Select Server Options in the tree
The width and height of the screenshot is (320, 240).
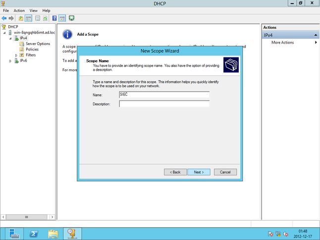(x=38, y=44)
